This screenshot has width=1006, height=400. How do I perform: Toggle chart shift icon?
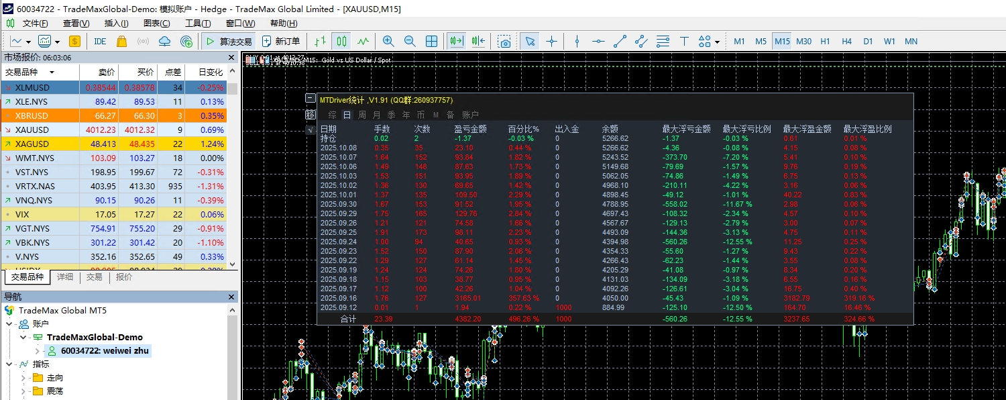click(478, 41)
